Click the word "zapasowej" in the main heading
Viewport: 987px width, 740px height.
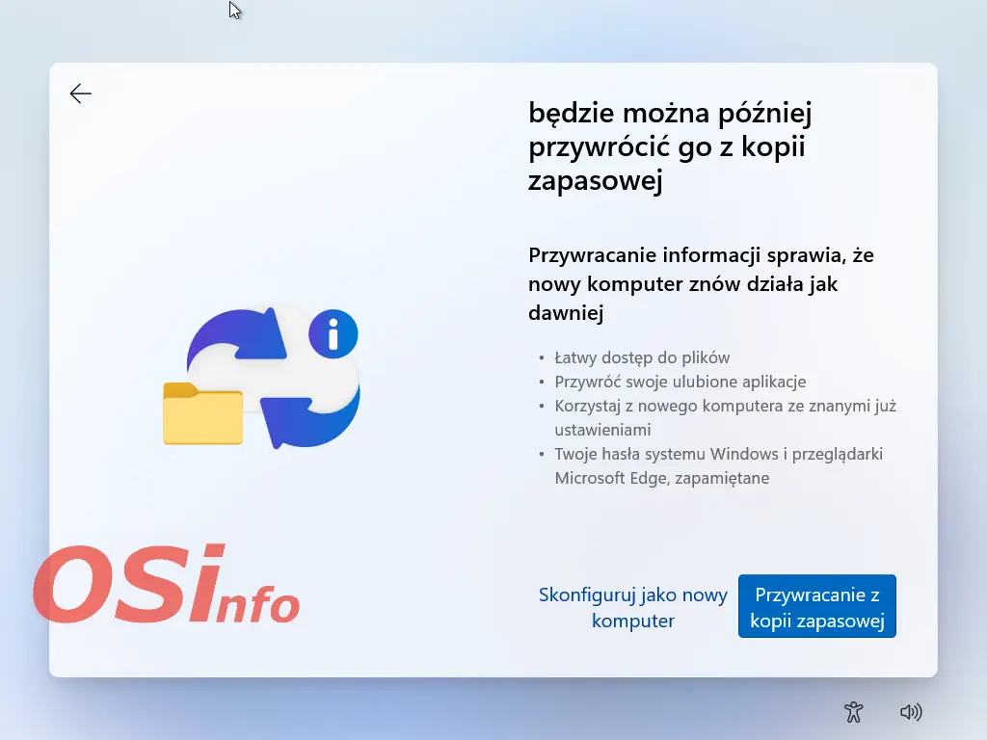[x=595, y=181]
